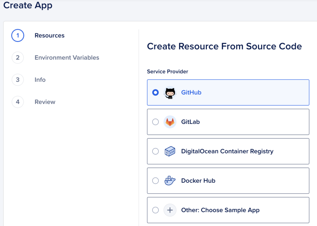Deselect the GitHub radio button
Screen dimensions: 317x226
155,92
